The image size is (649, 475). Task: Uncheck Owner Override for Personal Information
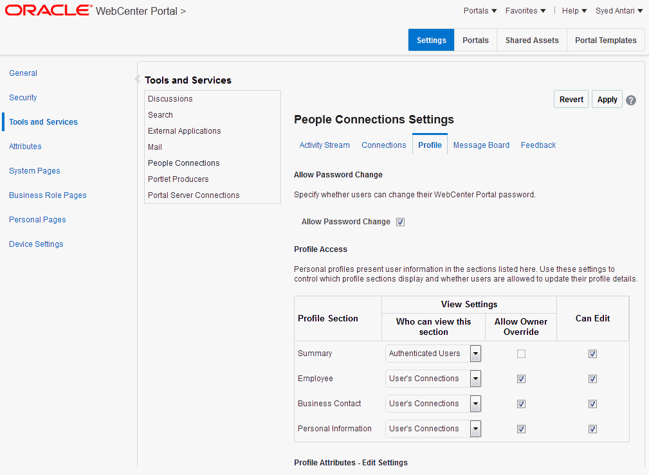[x=521, y=429]
